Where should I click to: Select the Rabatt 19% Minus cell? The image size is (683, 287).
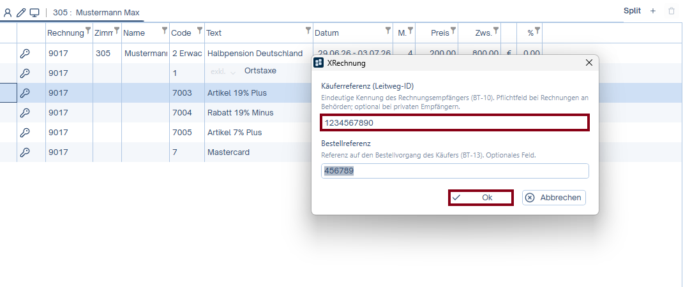point(259,113)
